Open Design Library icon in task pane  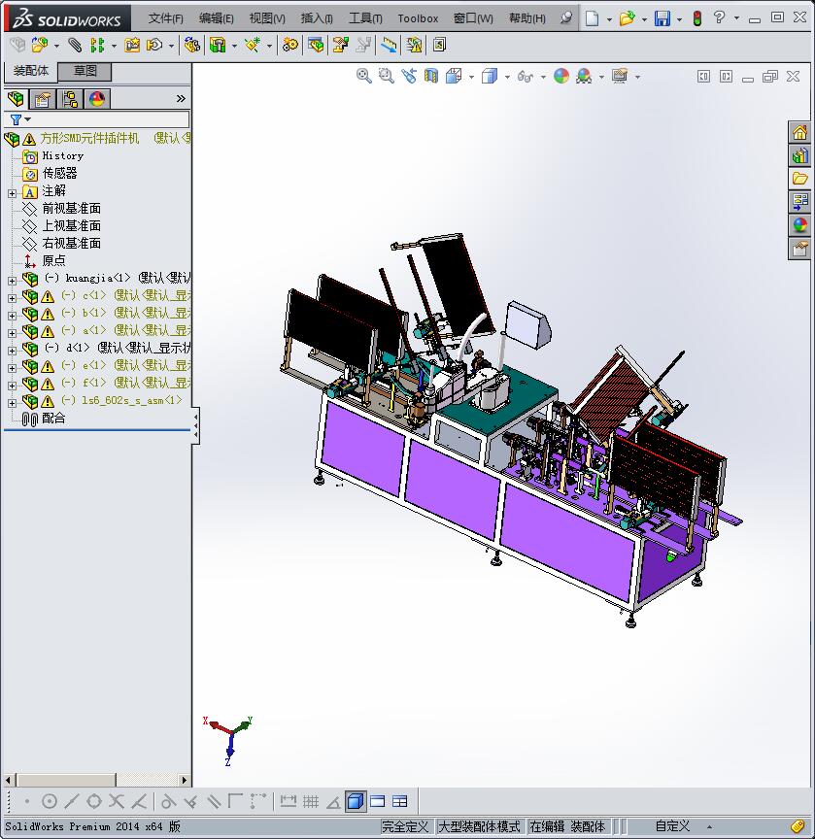click(800, 155)
